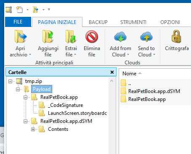Image resolution: width=191 pixels, height=154 pixels.
Task: Select the Payload folder in the tree
Action: tap(42, 89)
